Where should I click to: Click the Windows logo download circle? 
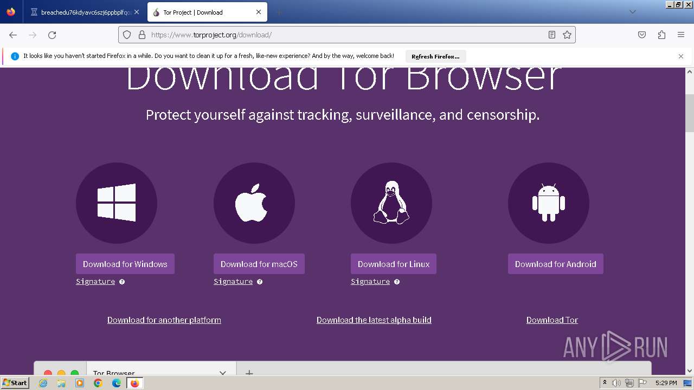tap(117, 203)
